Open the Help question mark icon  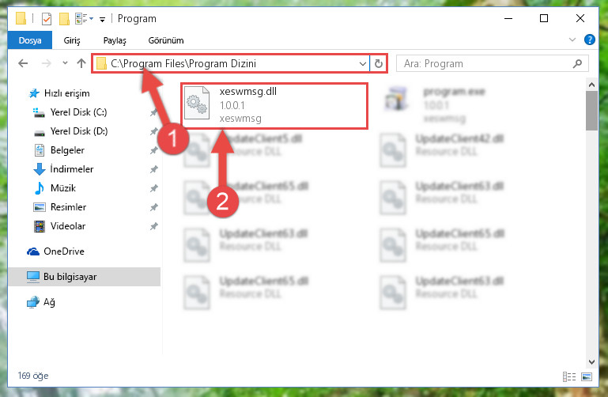click(x=589, y=40)
